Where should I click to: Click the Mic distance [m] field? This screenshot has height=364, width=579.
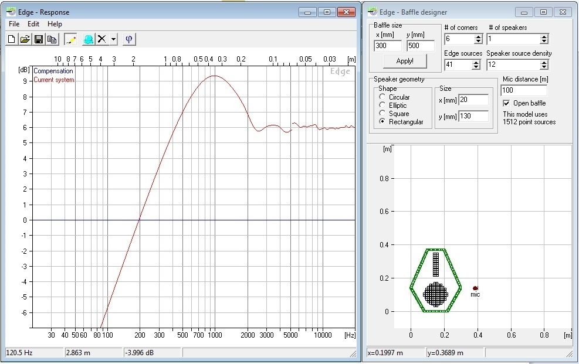[x=524, y=90]
